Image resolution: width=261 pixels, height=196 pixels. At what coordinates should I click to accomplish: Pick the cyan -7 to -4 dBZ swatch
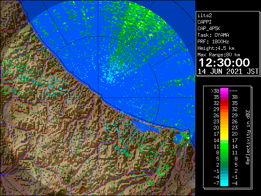point(224,183)
